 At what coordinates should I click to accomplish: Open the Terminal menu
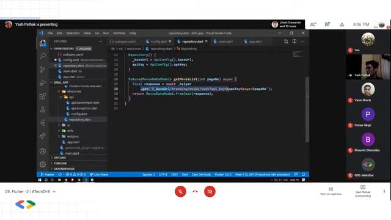click(119, 33)
